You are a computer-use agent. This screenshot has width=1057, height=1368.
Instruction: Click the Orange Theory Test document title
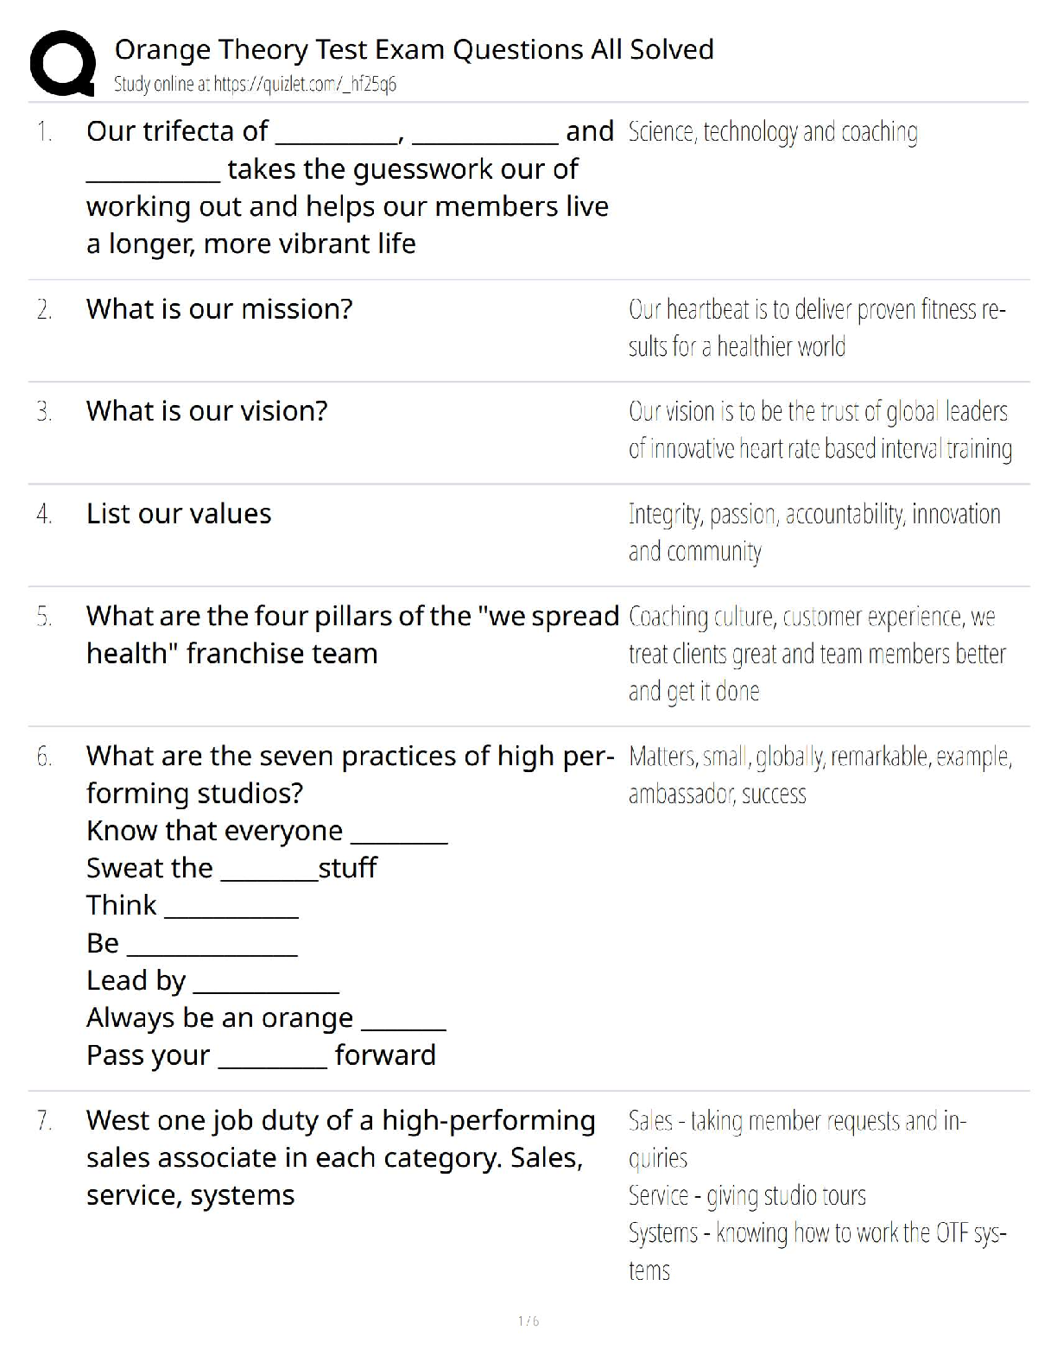coord(414,49)
